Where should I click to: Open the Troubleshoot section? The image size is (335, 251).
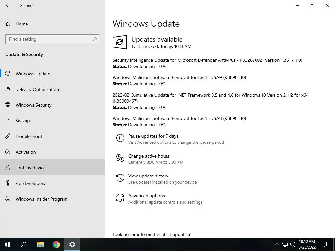[52, 136]
